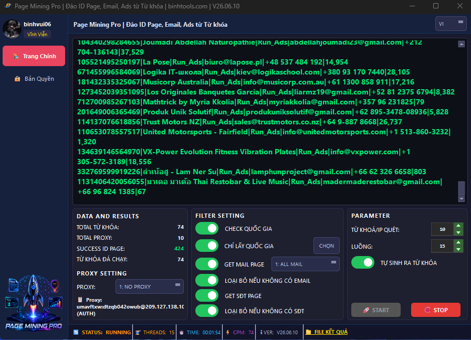Toggle CHỈ LẤY QUỐC GIA switch
The height and width of the screenshot is (340, 471).
tap(207, 246)
